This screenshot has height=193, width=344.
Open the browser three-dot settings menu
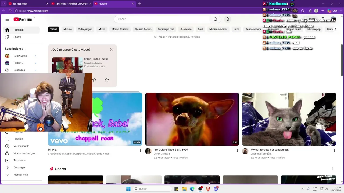[323, 11]
